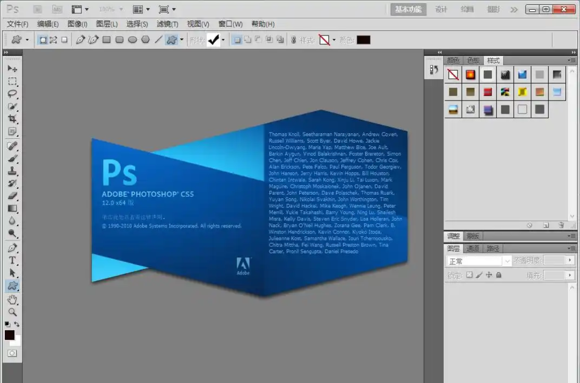Click the 基本功能 workspace button
This screenshot has width=580, height=383.
point(408,9)
